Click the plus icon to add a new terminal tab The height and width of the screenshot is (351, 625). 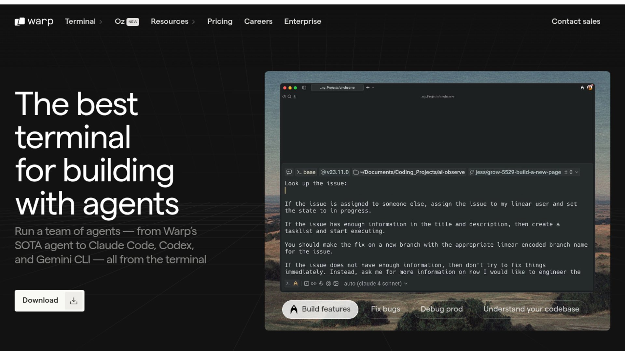(x=368, y=88)
